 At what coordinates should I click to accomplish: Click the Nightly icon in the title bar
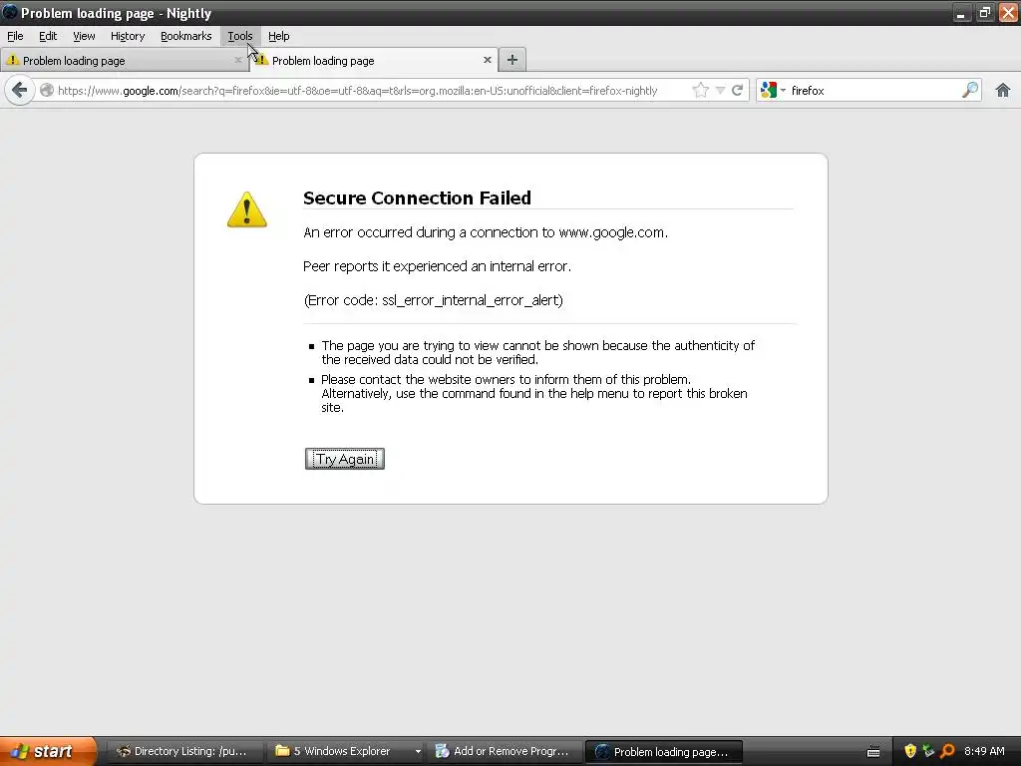point(10,12)
